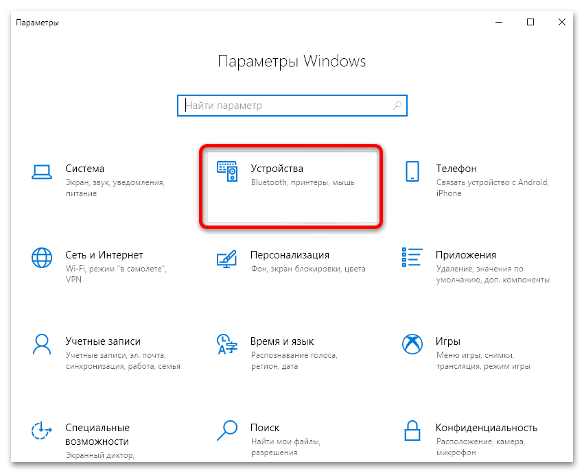Click the text "Экран, звук, уведомления, питание"
The height and width of the screenshot is (473, 584).
click(x=115, y=188)
